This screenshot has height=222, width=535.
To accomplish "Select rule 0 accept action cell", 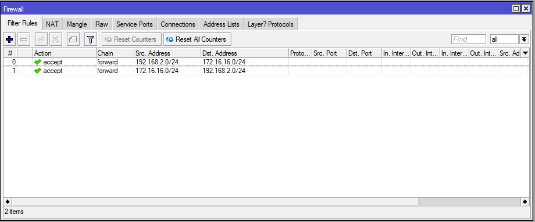I will coord(65,62).
